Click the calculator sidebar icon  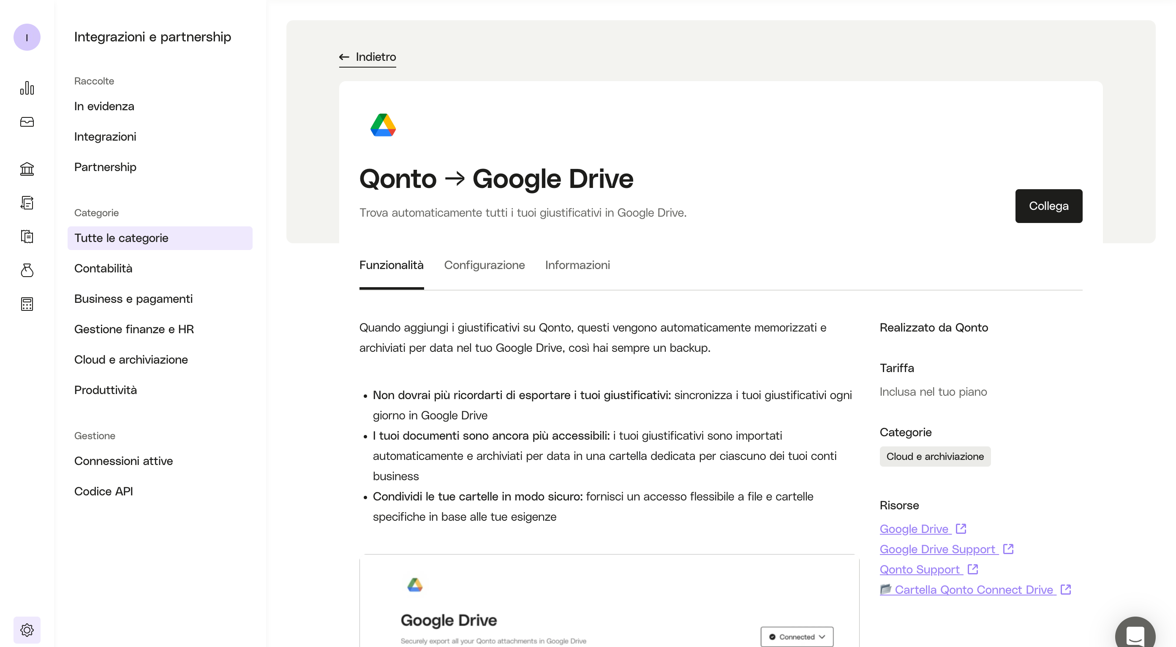[x=27, y=304]
